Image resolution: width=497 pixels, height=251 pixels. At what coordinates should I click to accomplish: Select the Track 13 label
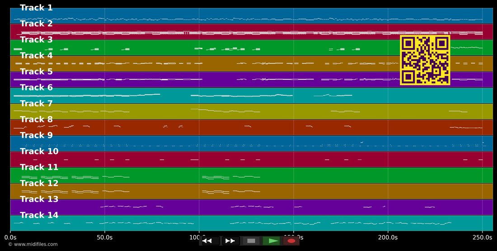[x=39, y=199]
